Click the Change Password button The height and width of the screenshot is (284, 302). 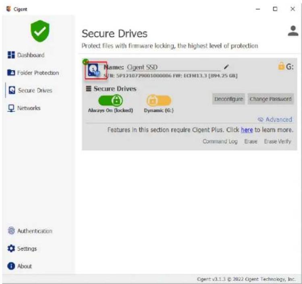click(x=271, y=99)
